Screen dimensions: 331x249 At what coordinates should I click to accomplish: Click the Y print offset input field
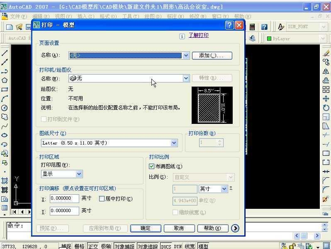(x=64, y=210)
